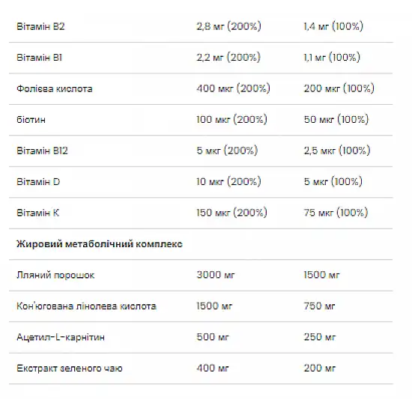Image resolution: width=412 pixels, height=412 pixels.
Task: Click the Вітамін K label
Action: tap(38, 213)
